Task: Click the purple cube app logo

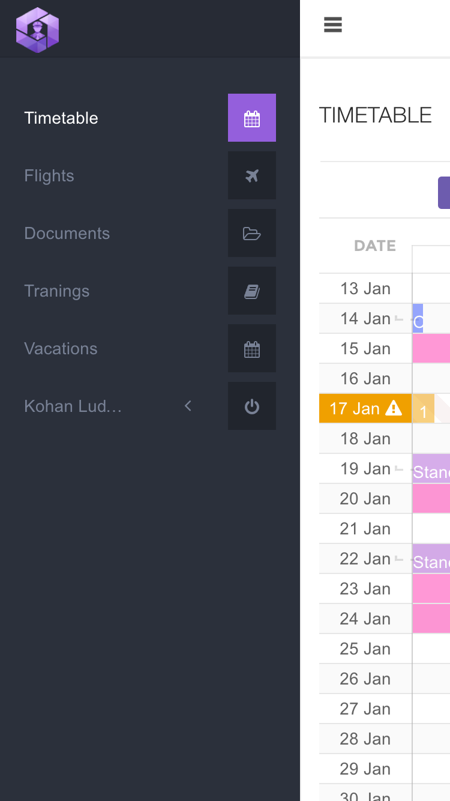Action: 37,29
